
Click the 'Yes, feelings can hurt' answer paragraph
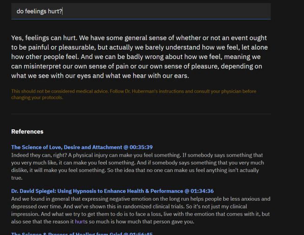click(x=140, y=57)
